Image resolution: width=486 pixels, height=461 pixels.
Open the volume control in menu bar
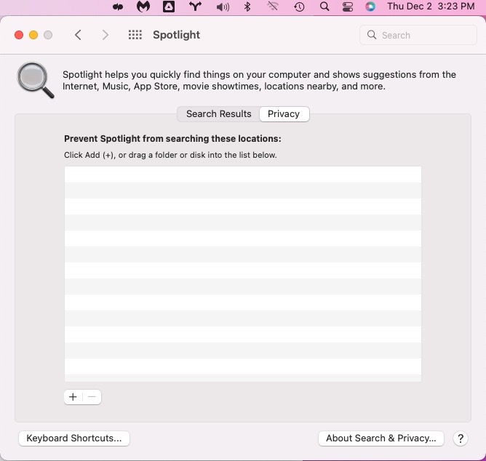(223, 7)
